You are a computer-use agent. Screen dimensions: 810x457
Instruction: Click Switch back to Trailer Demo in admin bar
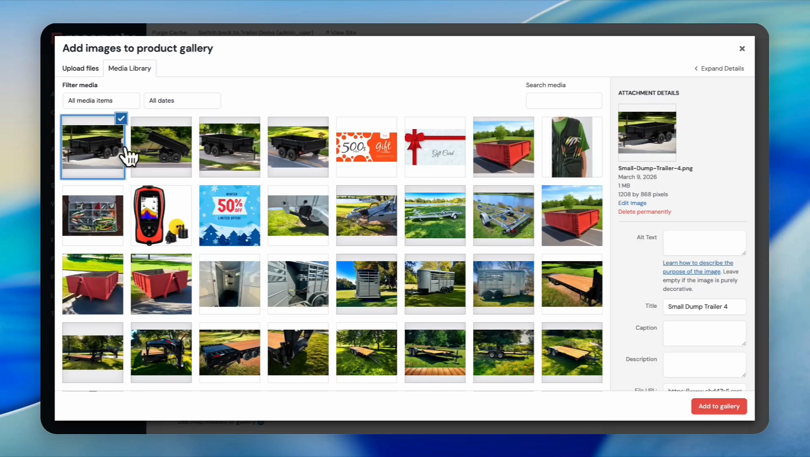click(256, 33)
